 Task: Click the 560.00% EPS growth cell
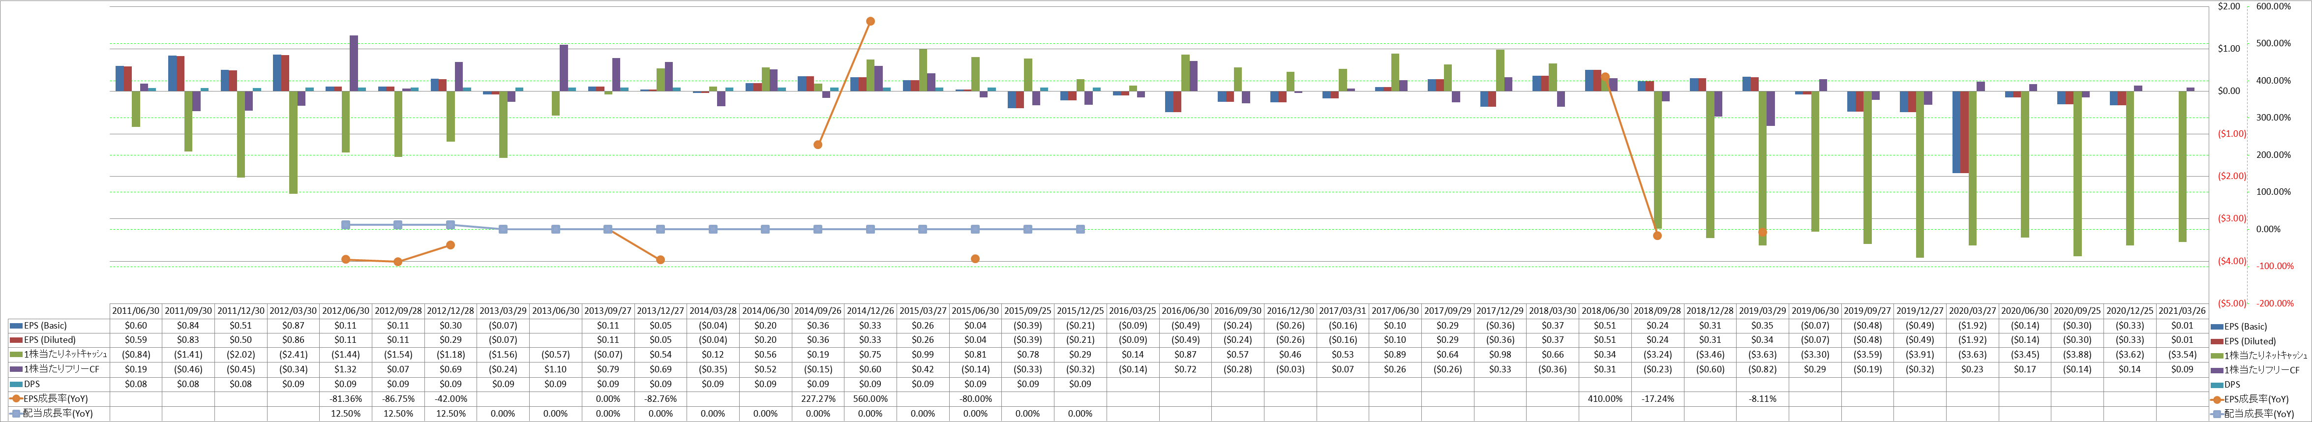point(871,399)
